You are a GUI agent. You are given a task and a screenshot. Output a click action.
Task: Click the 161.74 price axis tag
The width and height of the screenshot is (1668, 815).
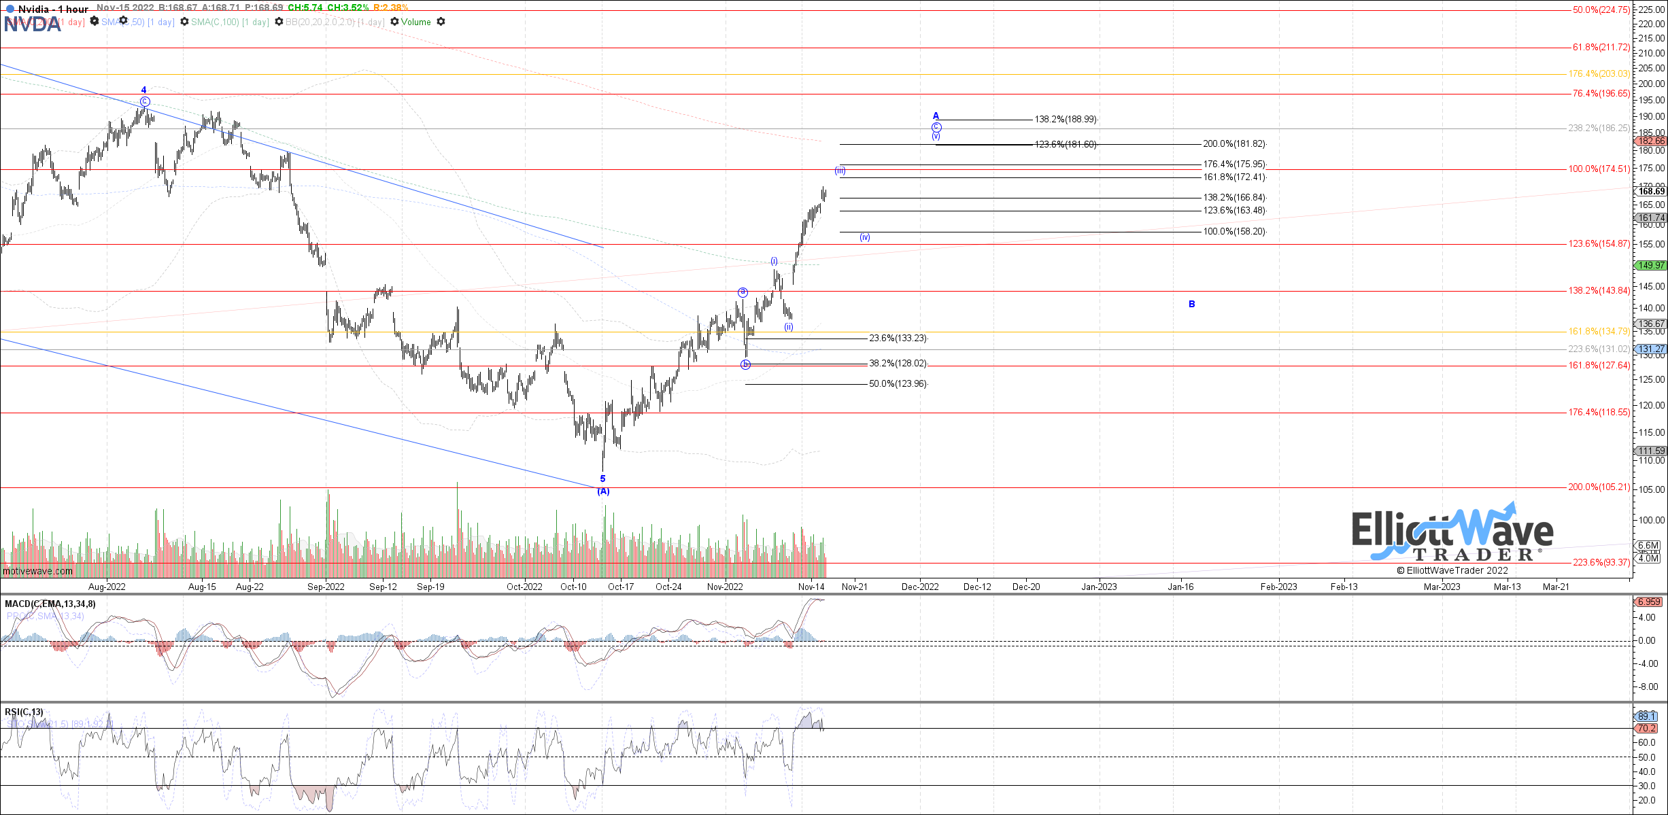(x=1651, y=218)
